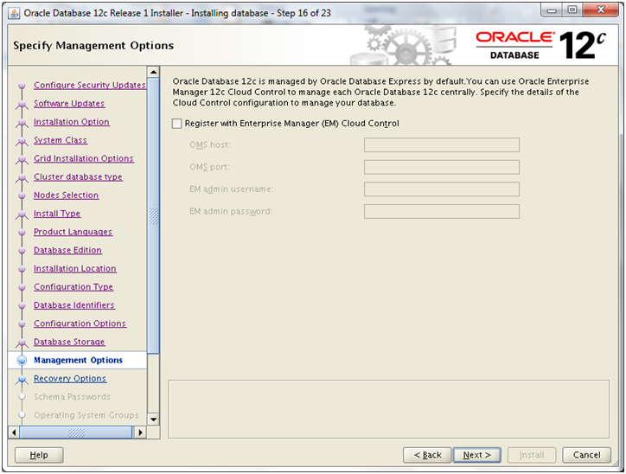Open Product Languages step link

click(73, 232)
